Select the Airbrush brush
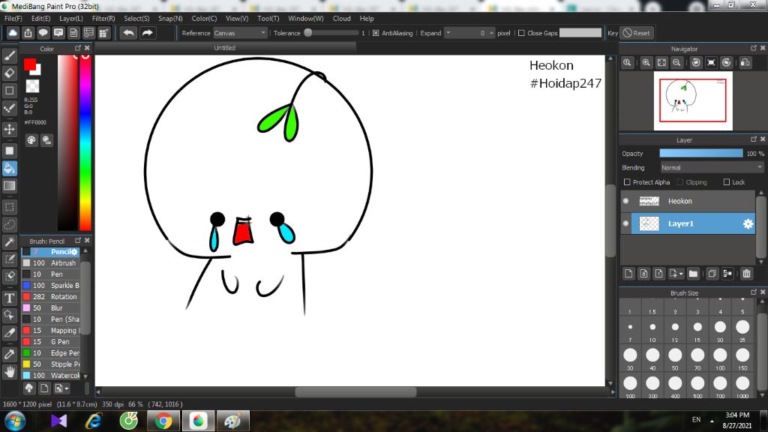The width and height of the screenshot is (768, 432). (x=51, y=263)
